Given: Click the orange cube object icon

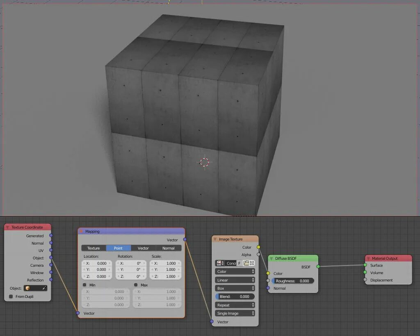Looking at the screenshot, I should tap(27, 288).
